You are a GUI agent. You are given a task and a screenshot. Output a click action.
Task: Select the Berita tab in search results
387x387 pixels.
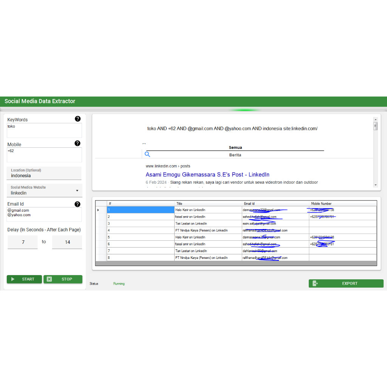coord(235,155)
